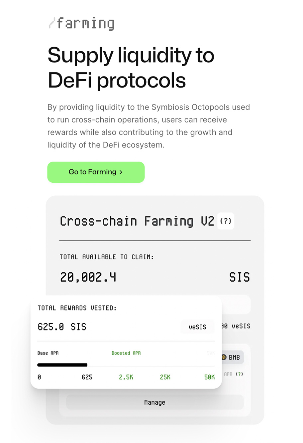Image resolution: width=303 pixels, height=443 pixels.
Task: Select the 25K boosted APR marker
Action: point(165,377)
